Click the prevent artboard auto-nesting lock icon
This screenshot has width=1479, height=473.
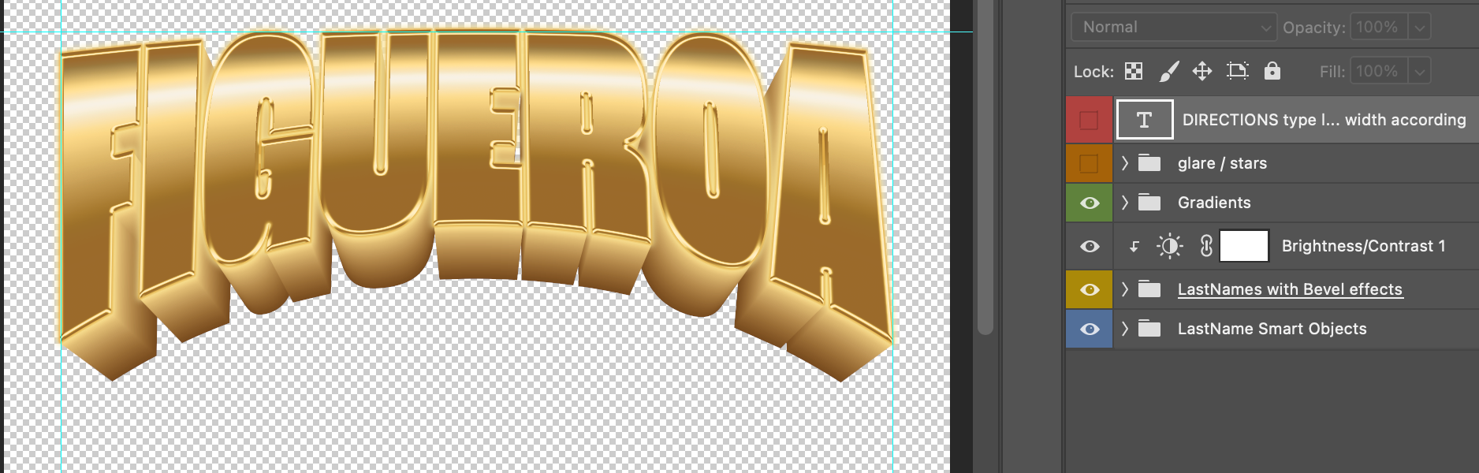1237,71
